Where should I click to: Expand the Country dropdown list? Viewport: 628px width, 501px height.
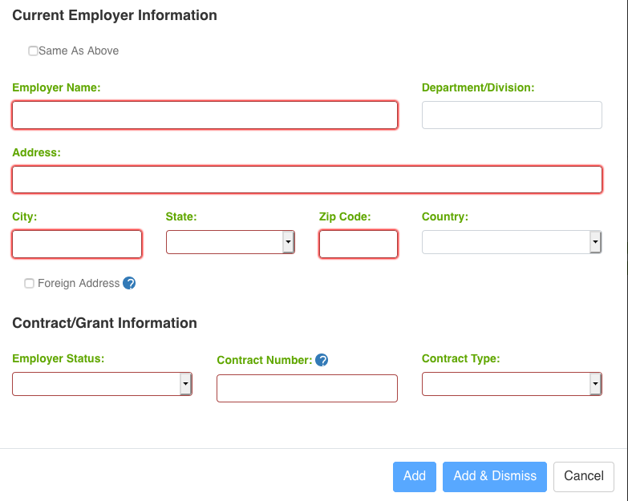pos(512,242)
